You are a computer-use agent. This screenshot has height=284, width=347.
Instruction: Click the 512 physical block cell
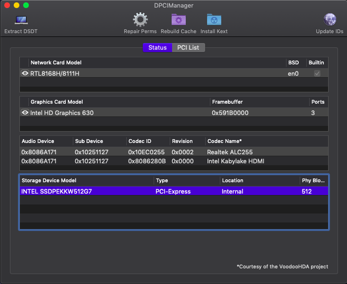(306, 191)
